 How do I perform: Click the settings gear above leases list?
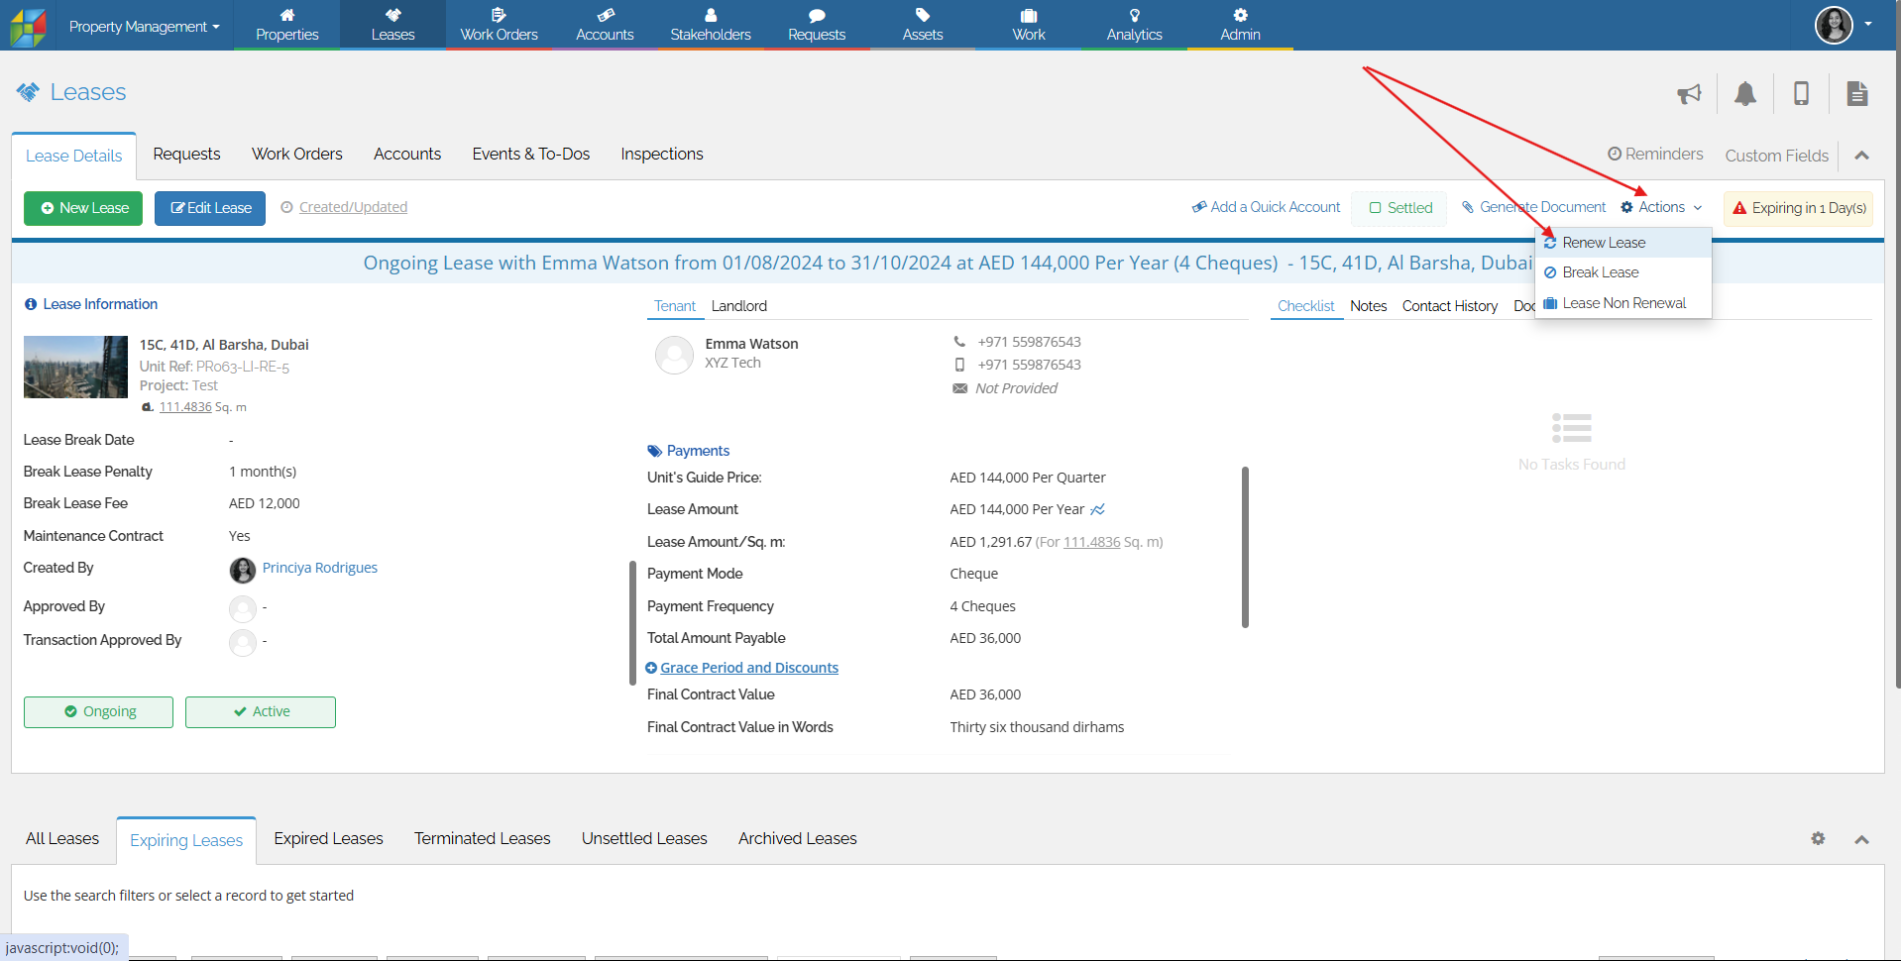(x=1818, y=838)
